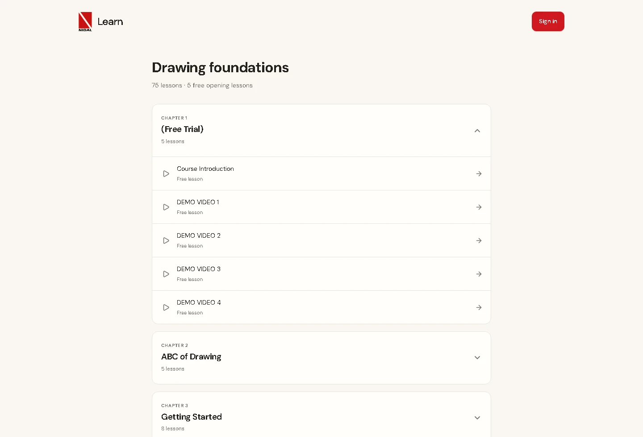
Task: Click the CHAPTER 2 label
Action: tap(175, 346)
